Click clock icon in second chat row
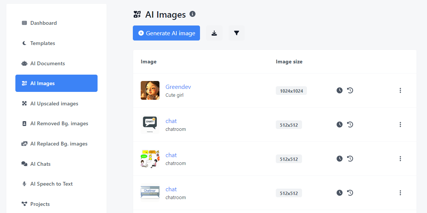Image resolution: width=427 pixels, height=213 pixels. (340, 159)
